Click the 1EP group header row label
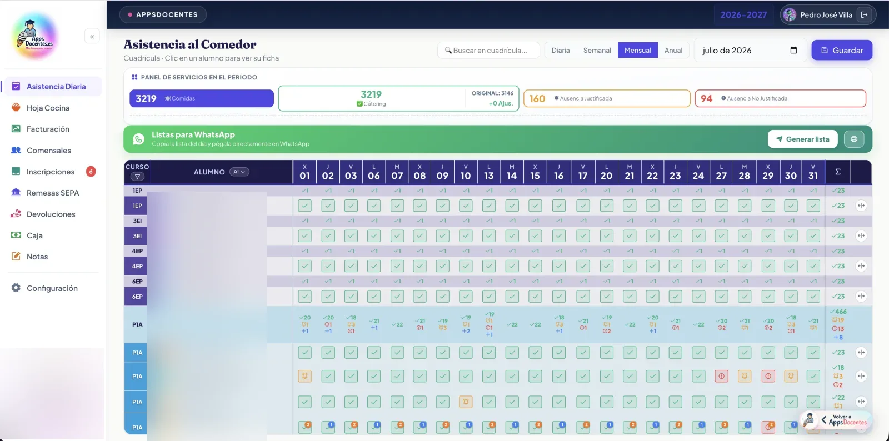 point(137,191)
